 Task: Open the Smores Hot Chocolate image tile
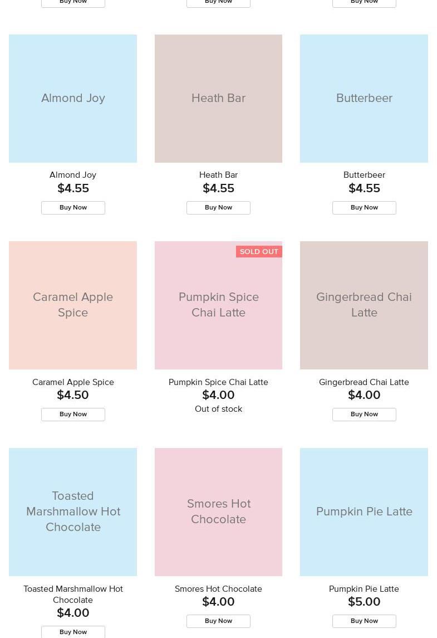[218, 512]
